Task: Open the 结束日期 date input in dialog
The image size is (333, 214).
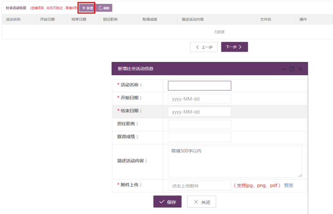Action: [x=199, y=112]
